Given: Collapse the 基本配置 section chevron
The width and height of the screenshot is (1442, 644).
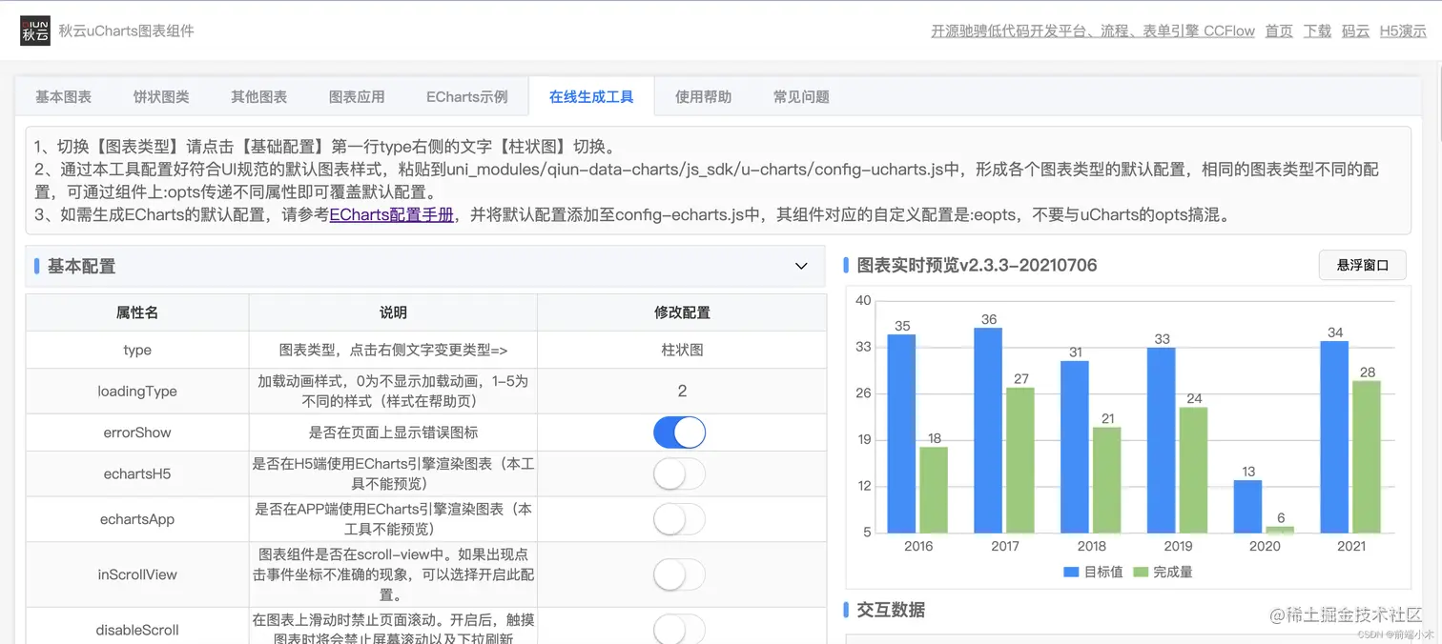Looking at the screenshot, I should (x=801, y=266).
